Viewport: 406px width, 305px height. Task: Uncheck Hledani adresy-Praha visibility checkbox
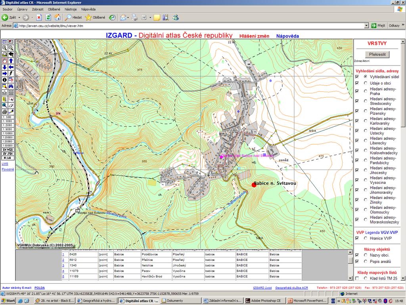[357, 91]
